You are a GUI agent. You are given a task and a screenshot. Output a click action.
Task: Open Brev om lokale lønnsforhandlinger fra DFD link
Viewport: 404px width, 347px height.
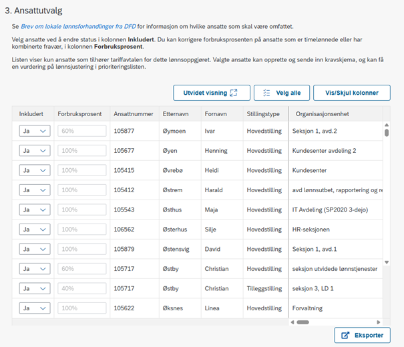(78, 27)
